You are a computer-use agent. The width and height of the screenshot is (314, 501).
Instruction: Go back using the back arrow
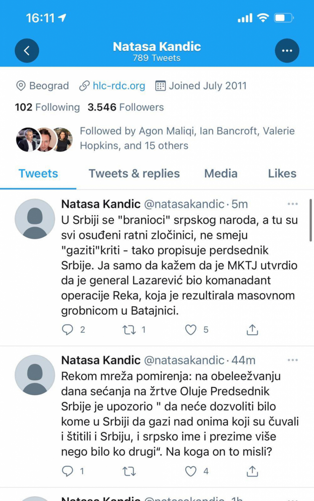pyautogui.click(x=27, y=50)
